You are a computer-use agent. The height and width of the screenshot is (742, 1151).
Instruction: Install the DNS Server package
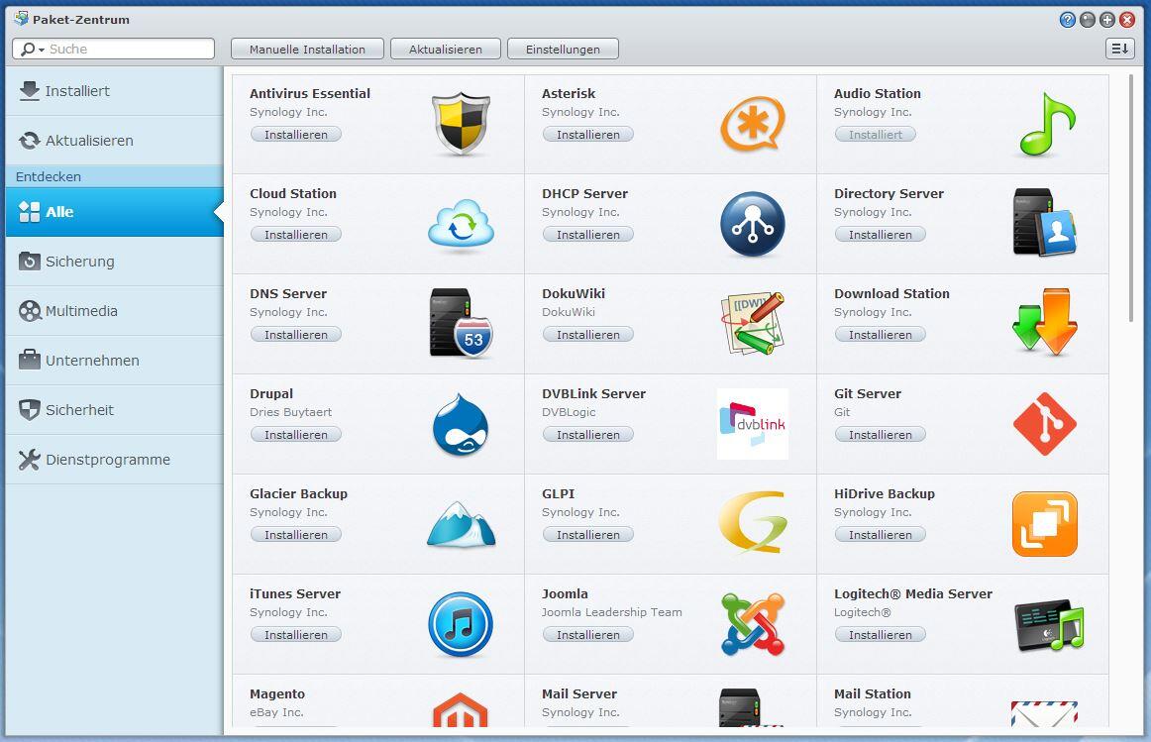point(296,334)
